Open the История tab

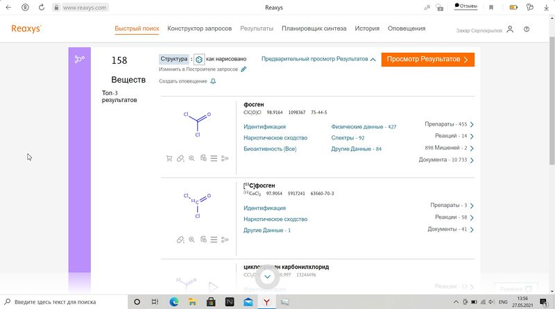pyautogui.click(x=367, y=28)
